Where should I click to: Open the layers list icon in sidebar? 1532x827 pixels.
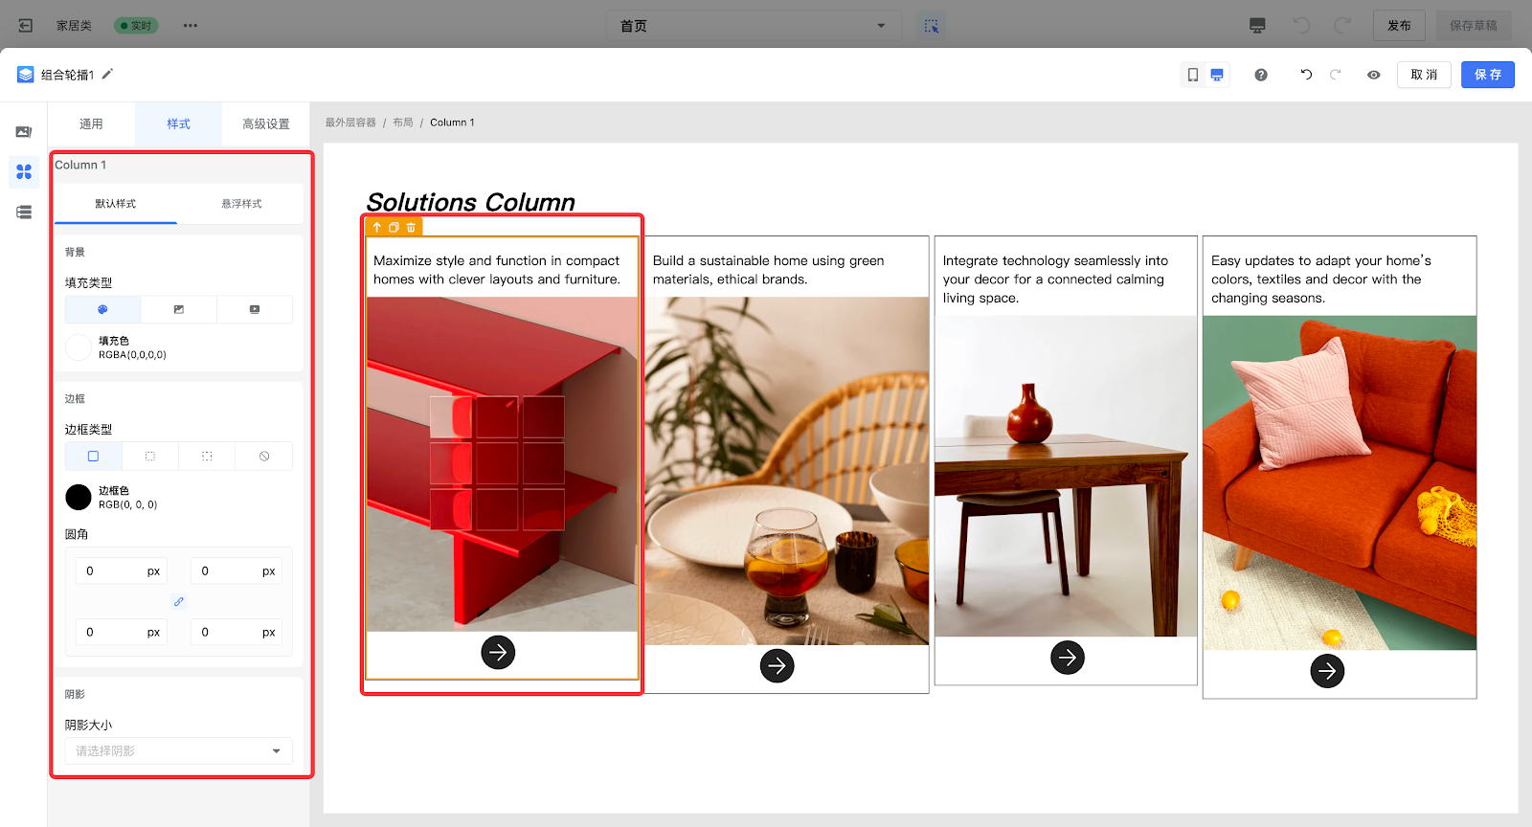(24, 212)
